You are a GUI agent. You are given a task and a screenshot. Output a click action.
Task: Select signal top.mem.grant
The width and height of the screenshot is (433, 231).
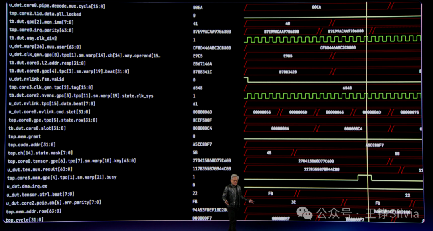pyautogui.click(x=24, y=136)
